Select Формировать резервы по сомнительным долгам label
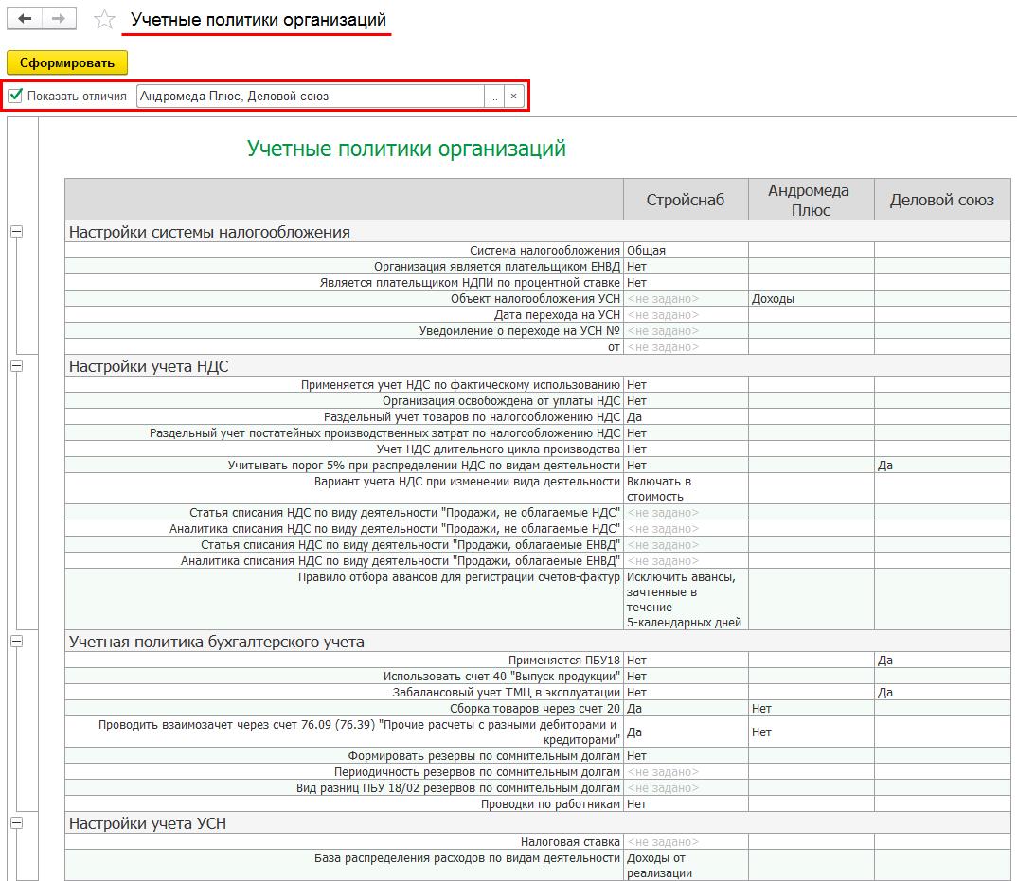 pyautogui.click(x=484, y=756)
